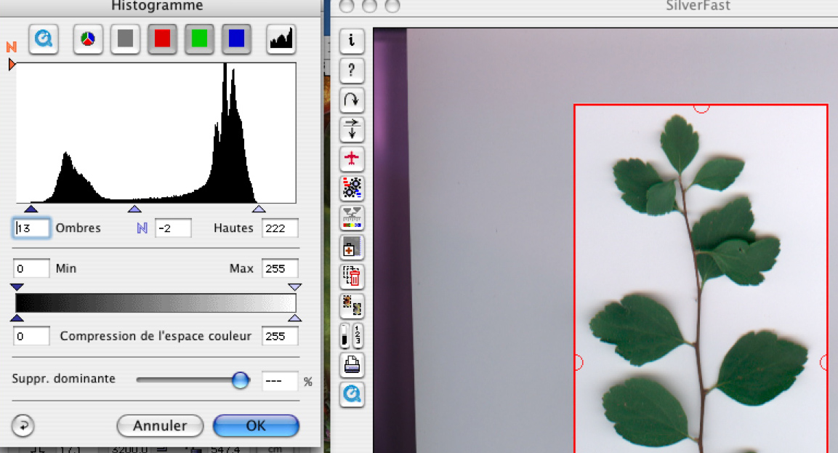
Task: Click the red trash delete frame icon
Action: [x=352, y=276]
